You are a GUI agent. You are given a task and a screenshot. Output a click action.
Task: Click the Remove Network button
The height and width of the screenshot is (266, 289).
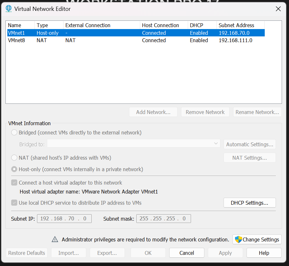(205, 112)
